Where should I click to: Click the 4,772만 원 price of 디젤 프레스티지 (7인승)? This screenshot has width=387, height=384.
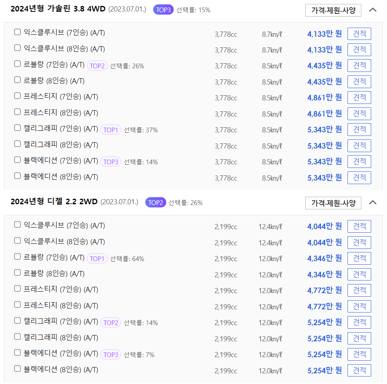tap(325, 290)
